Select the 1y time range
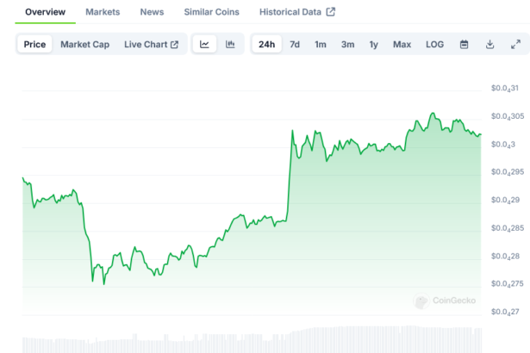Screen dimensions: 530x353 click(x=374, y=45)
